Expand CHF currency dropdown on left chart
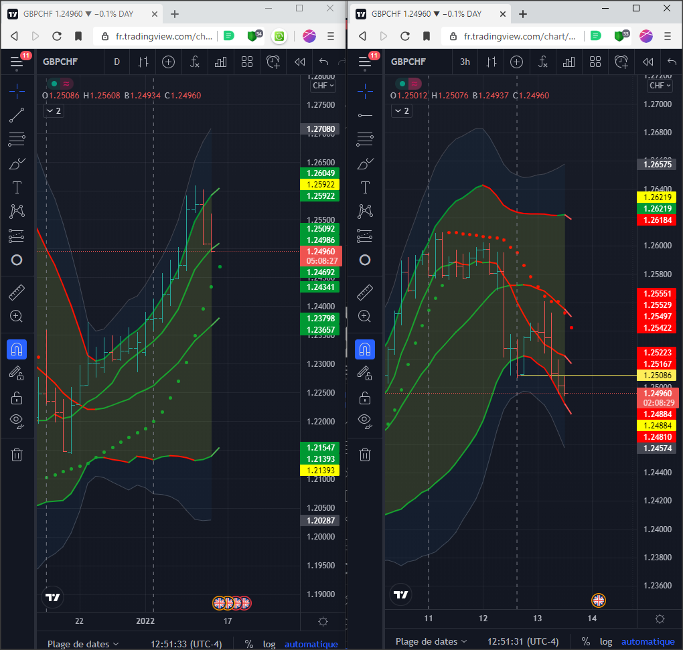683x650 pixels. pos(323,86)
